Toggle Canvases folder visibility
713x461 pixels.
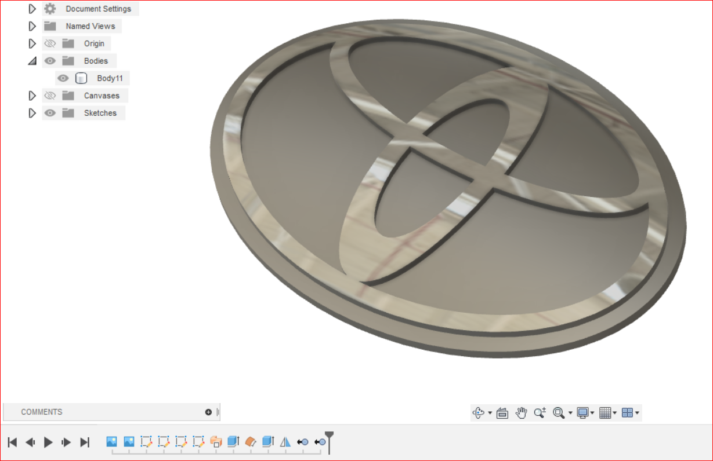(49, 95)
